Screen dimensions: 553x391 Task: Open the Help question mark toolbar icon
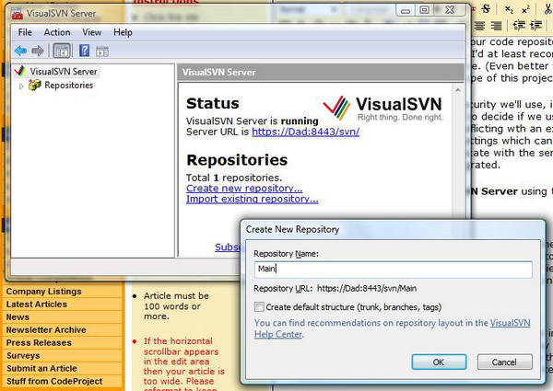[84, 51]
